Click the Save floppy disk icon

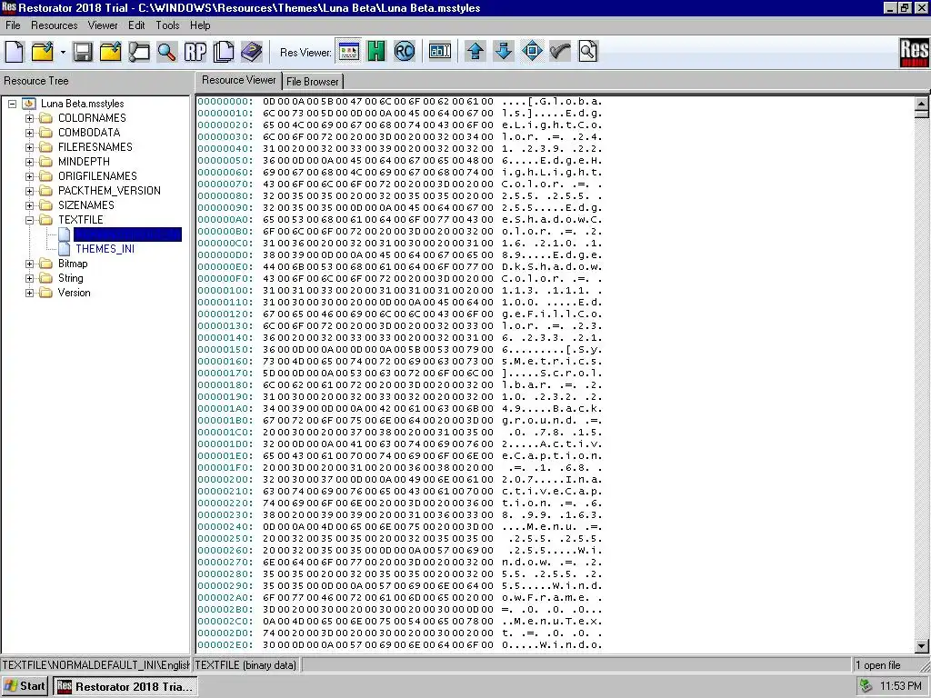tap(83, 52)
